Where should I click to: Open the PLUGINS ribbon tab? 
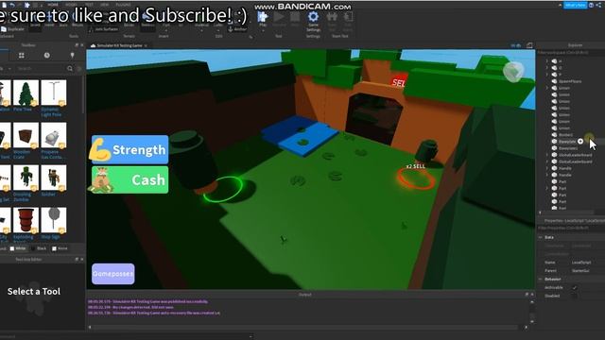coord(123,5)
